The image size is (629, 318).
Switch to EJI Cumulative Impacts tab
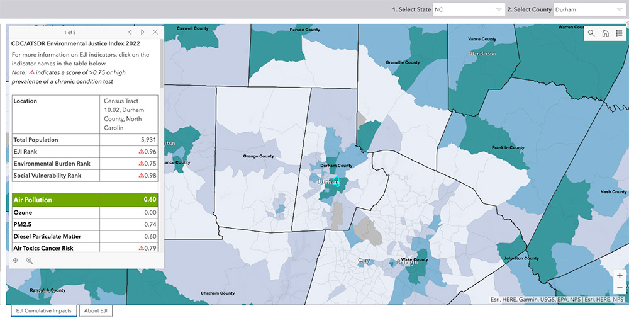pyautogui.click(x=44, y=310)
